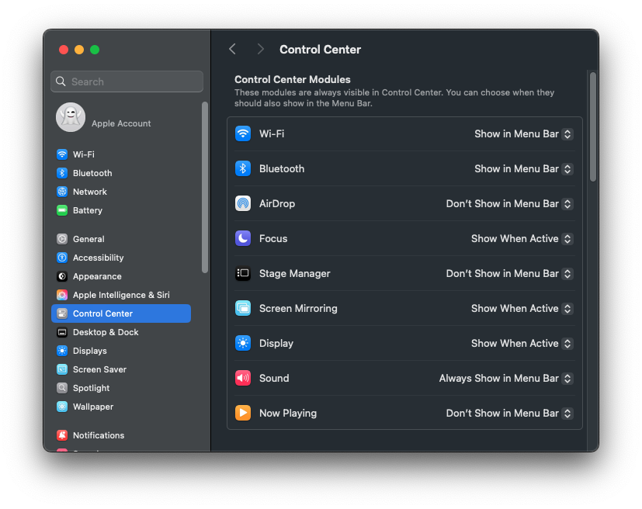The height and width of the screenshot is (509, 642).
Task: Go back with the left chevron
Action: (233, 49)
